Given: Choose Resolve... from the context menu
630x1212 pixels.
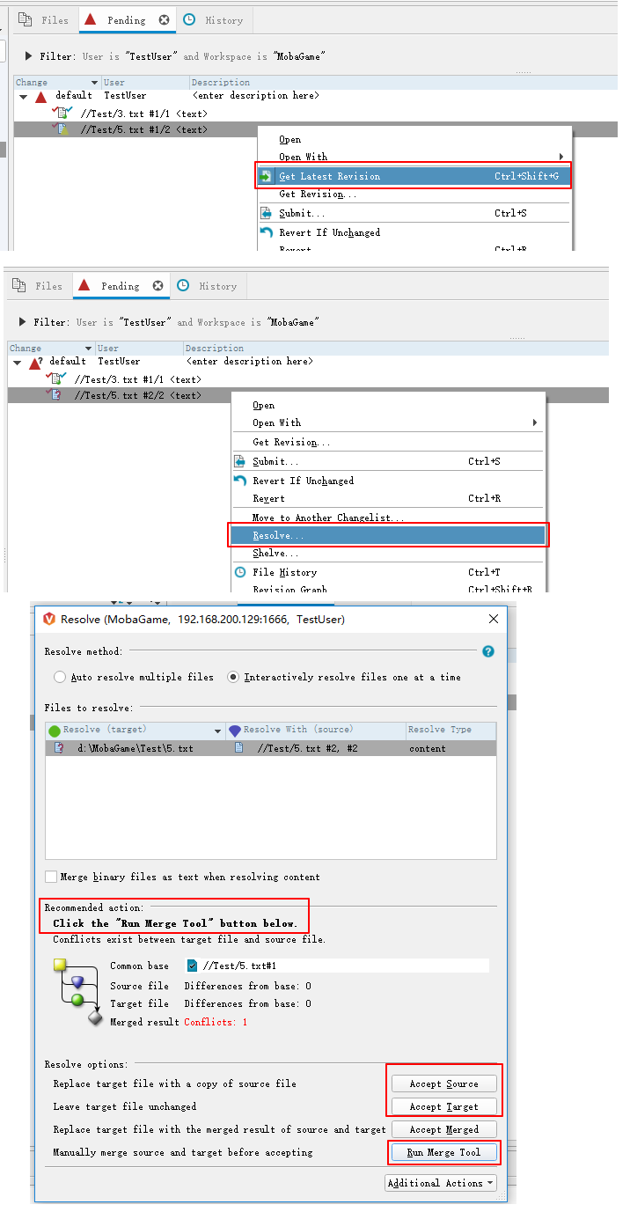Looking at the screenshot, I should pos(278,535).
